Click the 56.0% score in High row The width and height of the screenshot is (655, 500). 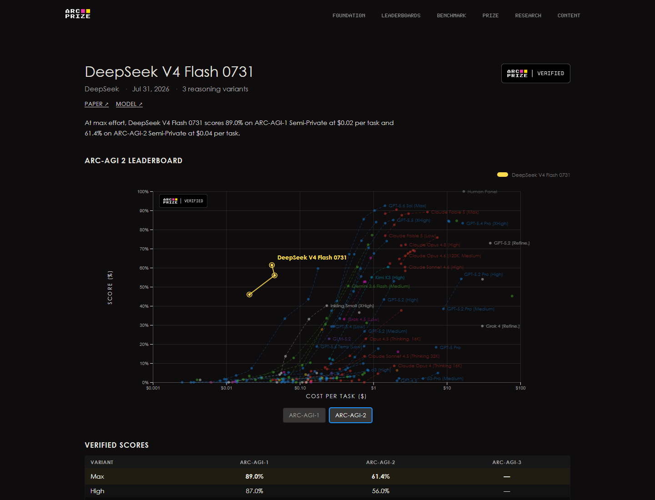[381, 491]
